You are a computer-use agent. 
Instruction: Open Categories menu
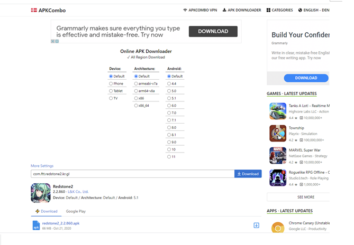(x=279, y=10)
